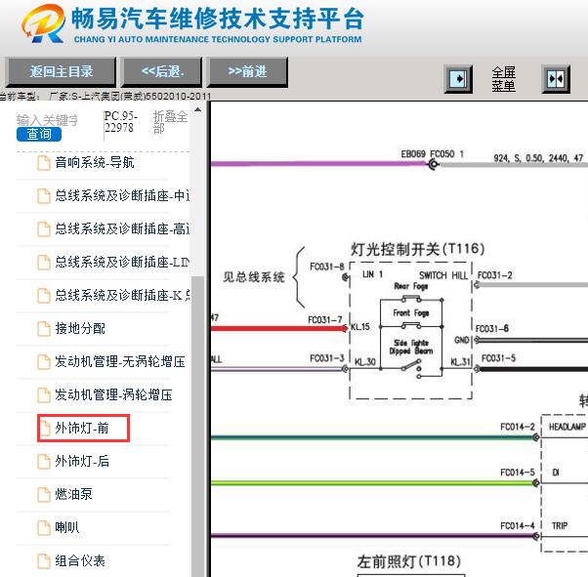The height and width of the screenshot is (577, 588).
Task: Click the document icon beside 发动机管理-涡轮增压
Action: point(44,395)
